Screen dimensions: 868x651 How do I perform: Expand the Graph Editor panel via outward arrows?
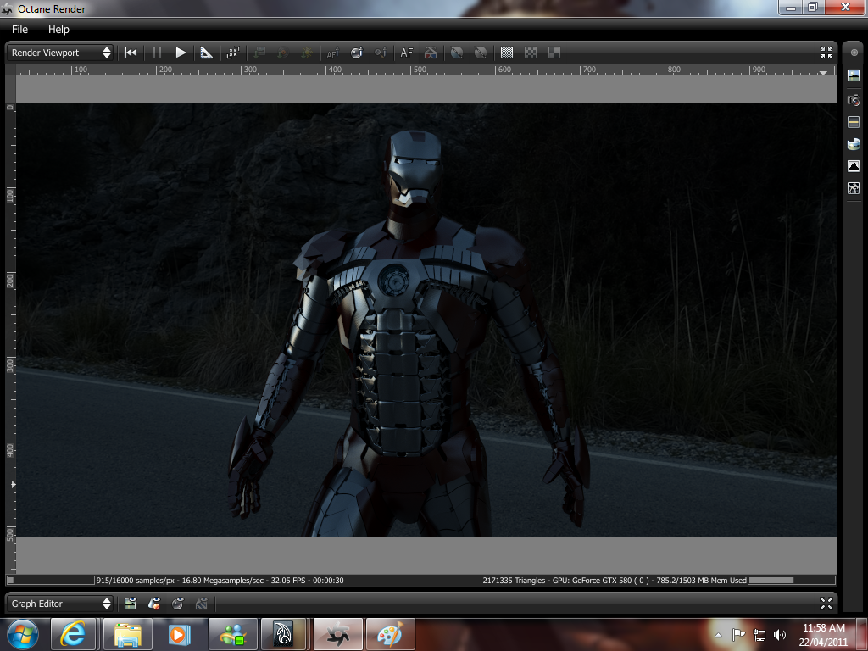pos(826,604)
